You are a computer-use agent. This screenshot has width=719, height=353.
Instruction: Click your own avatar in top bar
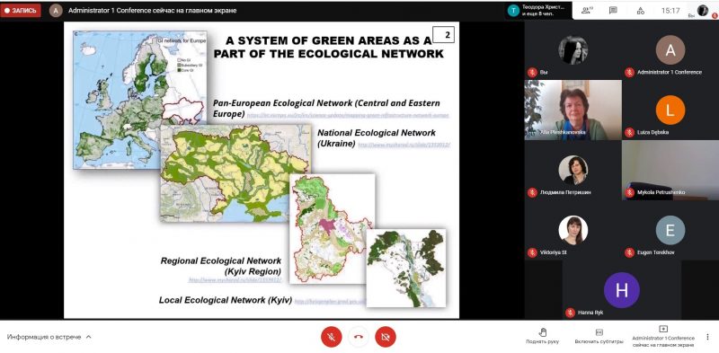703,11
